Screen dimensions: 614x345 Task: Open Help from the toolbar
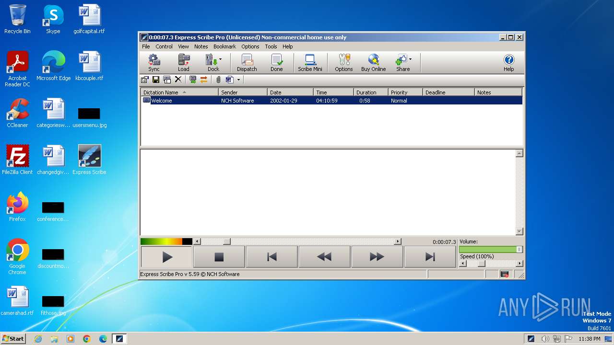point(508,63)
